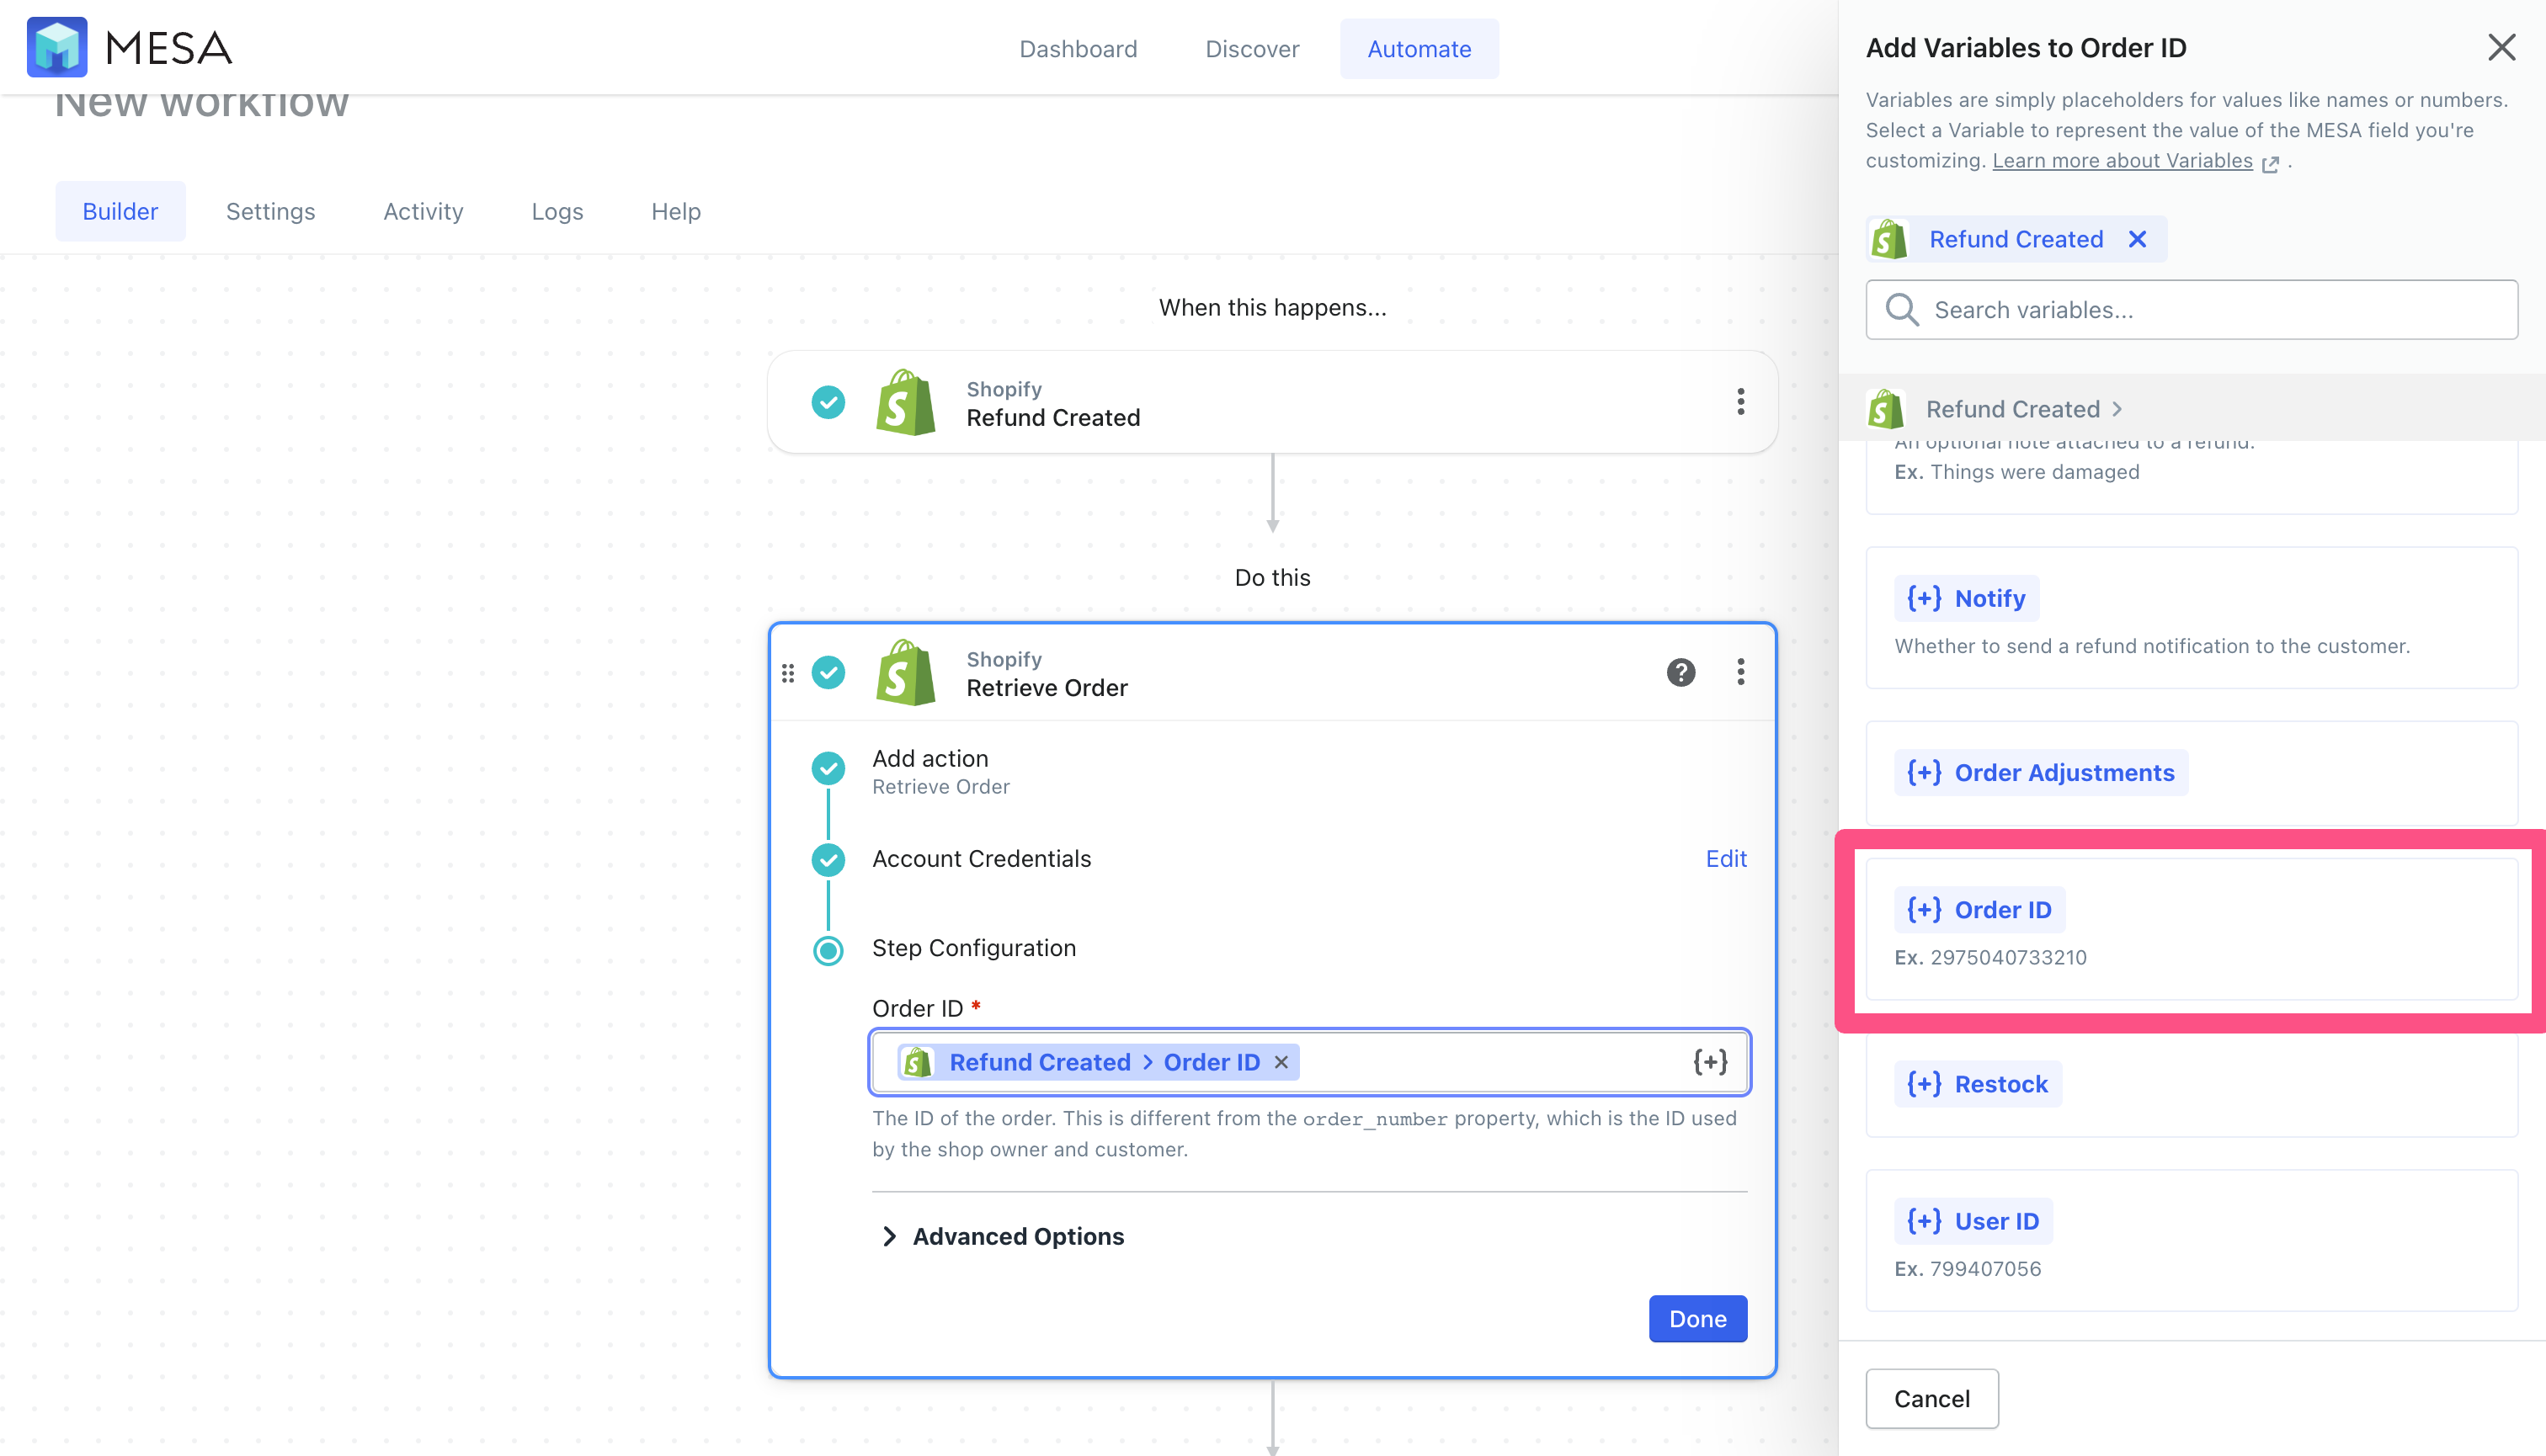Click the Account Credentials checkmark

coord(828,859)
